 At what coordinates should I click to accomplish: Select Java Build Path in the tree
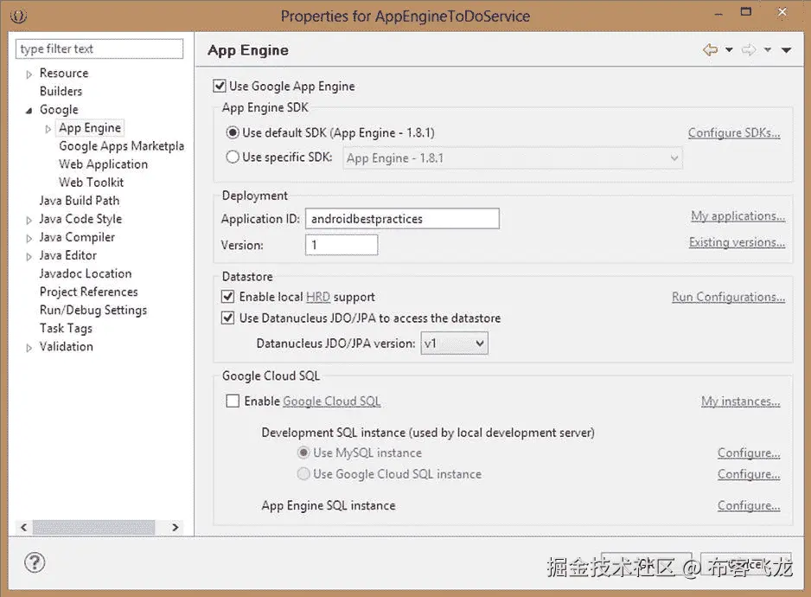[x=80, y=201]
